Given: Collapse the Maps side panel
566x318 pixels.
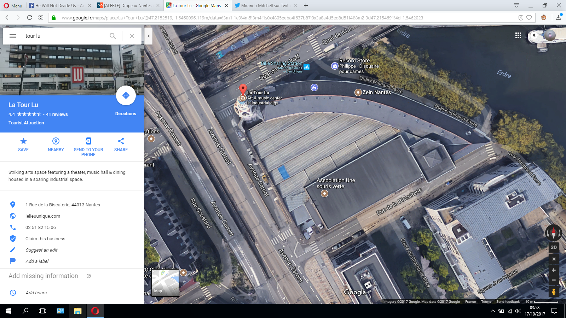Looking at the screenshot, I should (149, 36).
